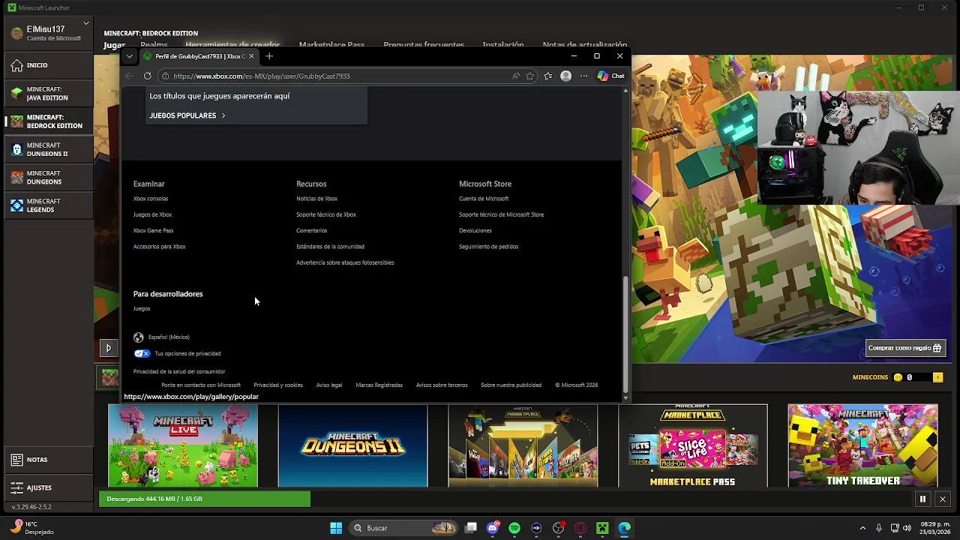Open the Minecraft Dungeons II news thumbnail
960x540 pixels.
pyautogui.click(x=352, y=446)
